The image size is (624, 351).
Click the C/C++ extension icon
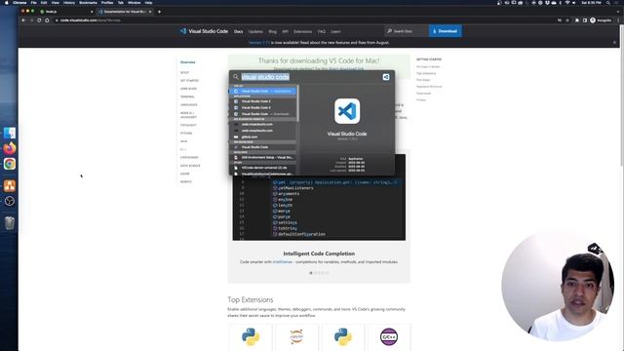click(389, 337)
